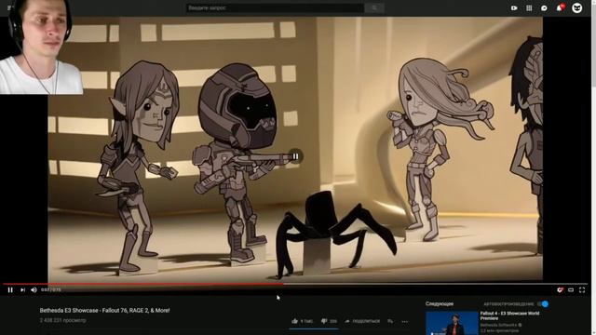Seek on the red video progress bar
This screenshot has width=596, height=335.
(x=295, y=284)
